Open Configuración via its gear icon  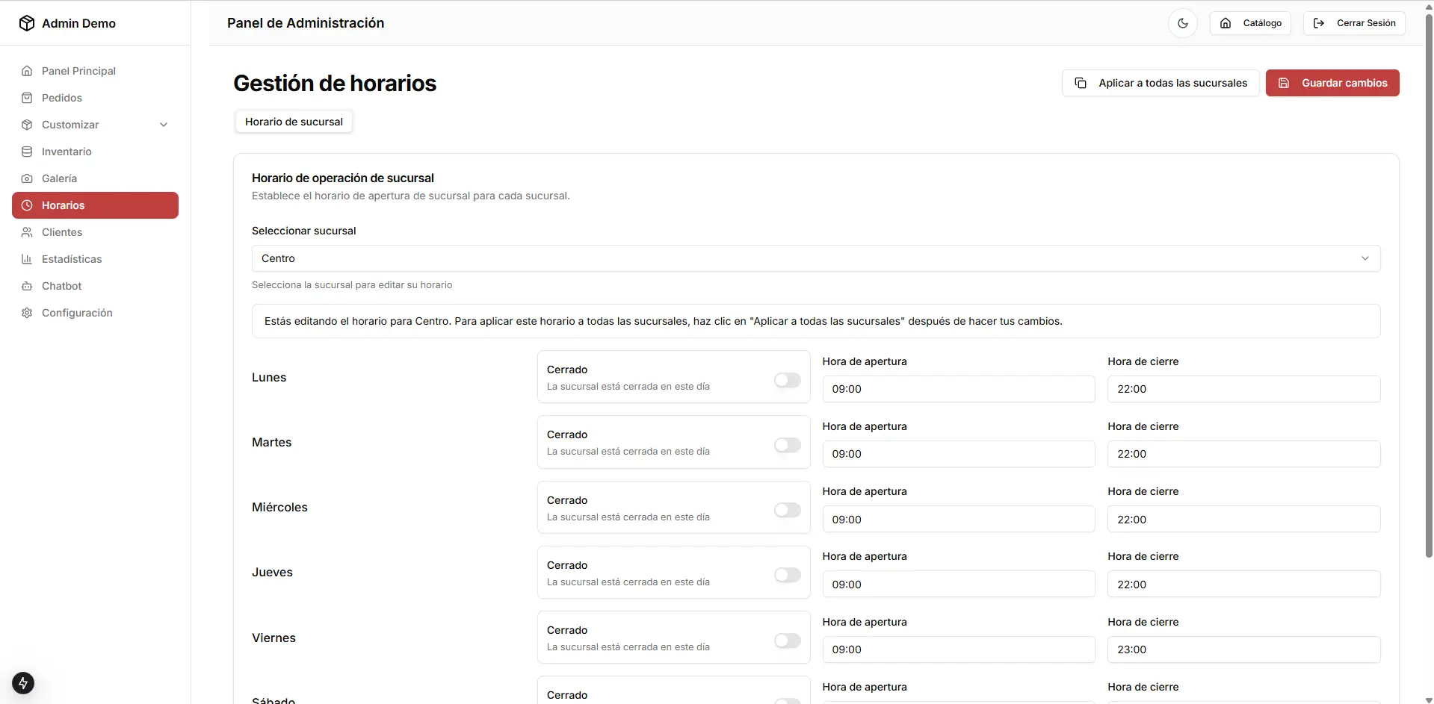27,313
